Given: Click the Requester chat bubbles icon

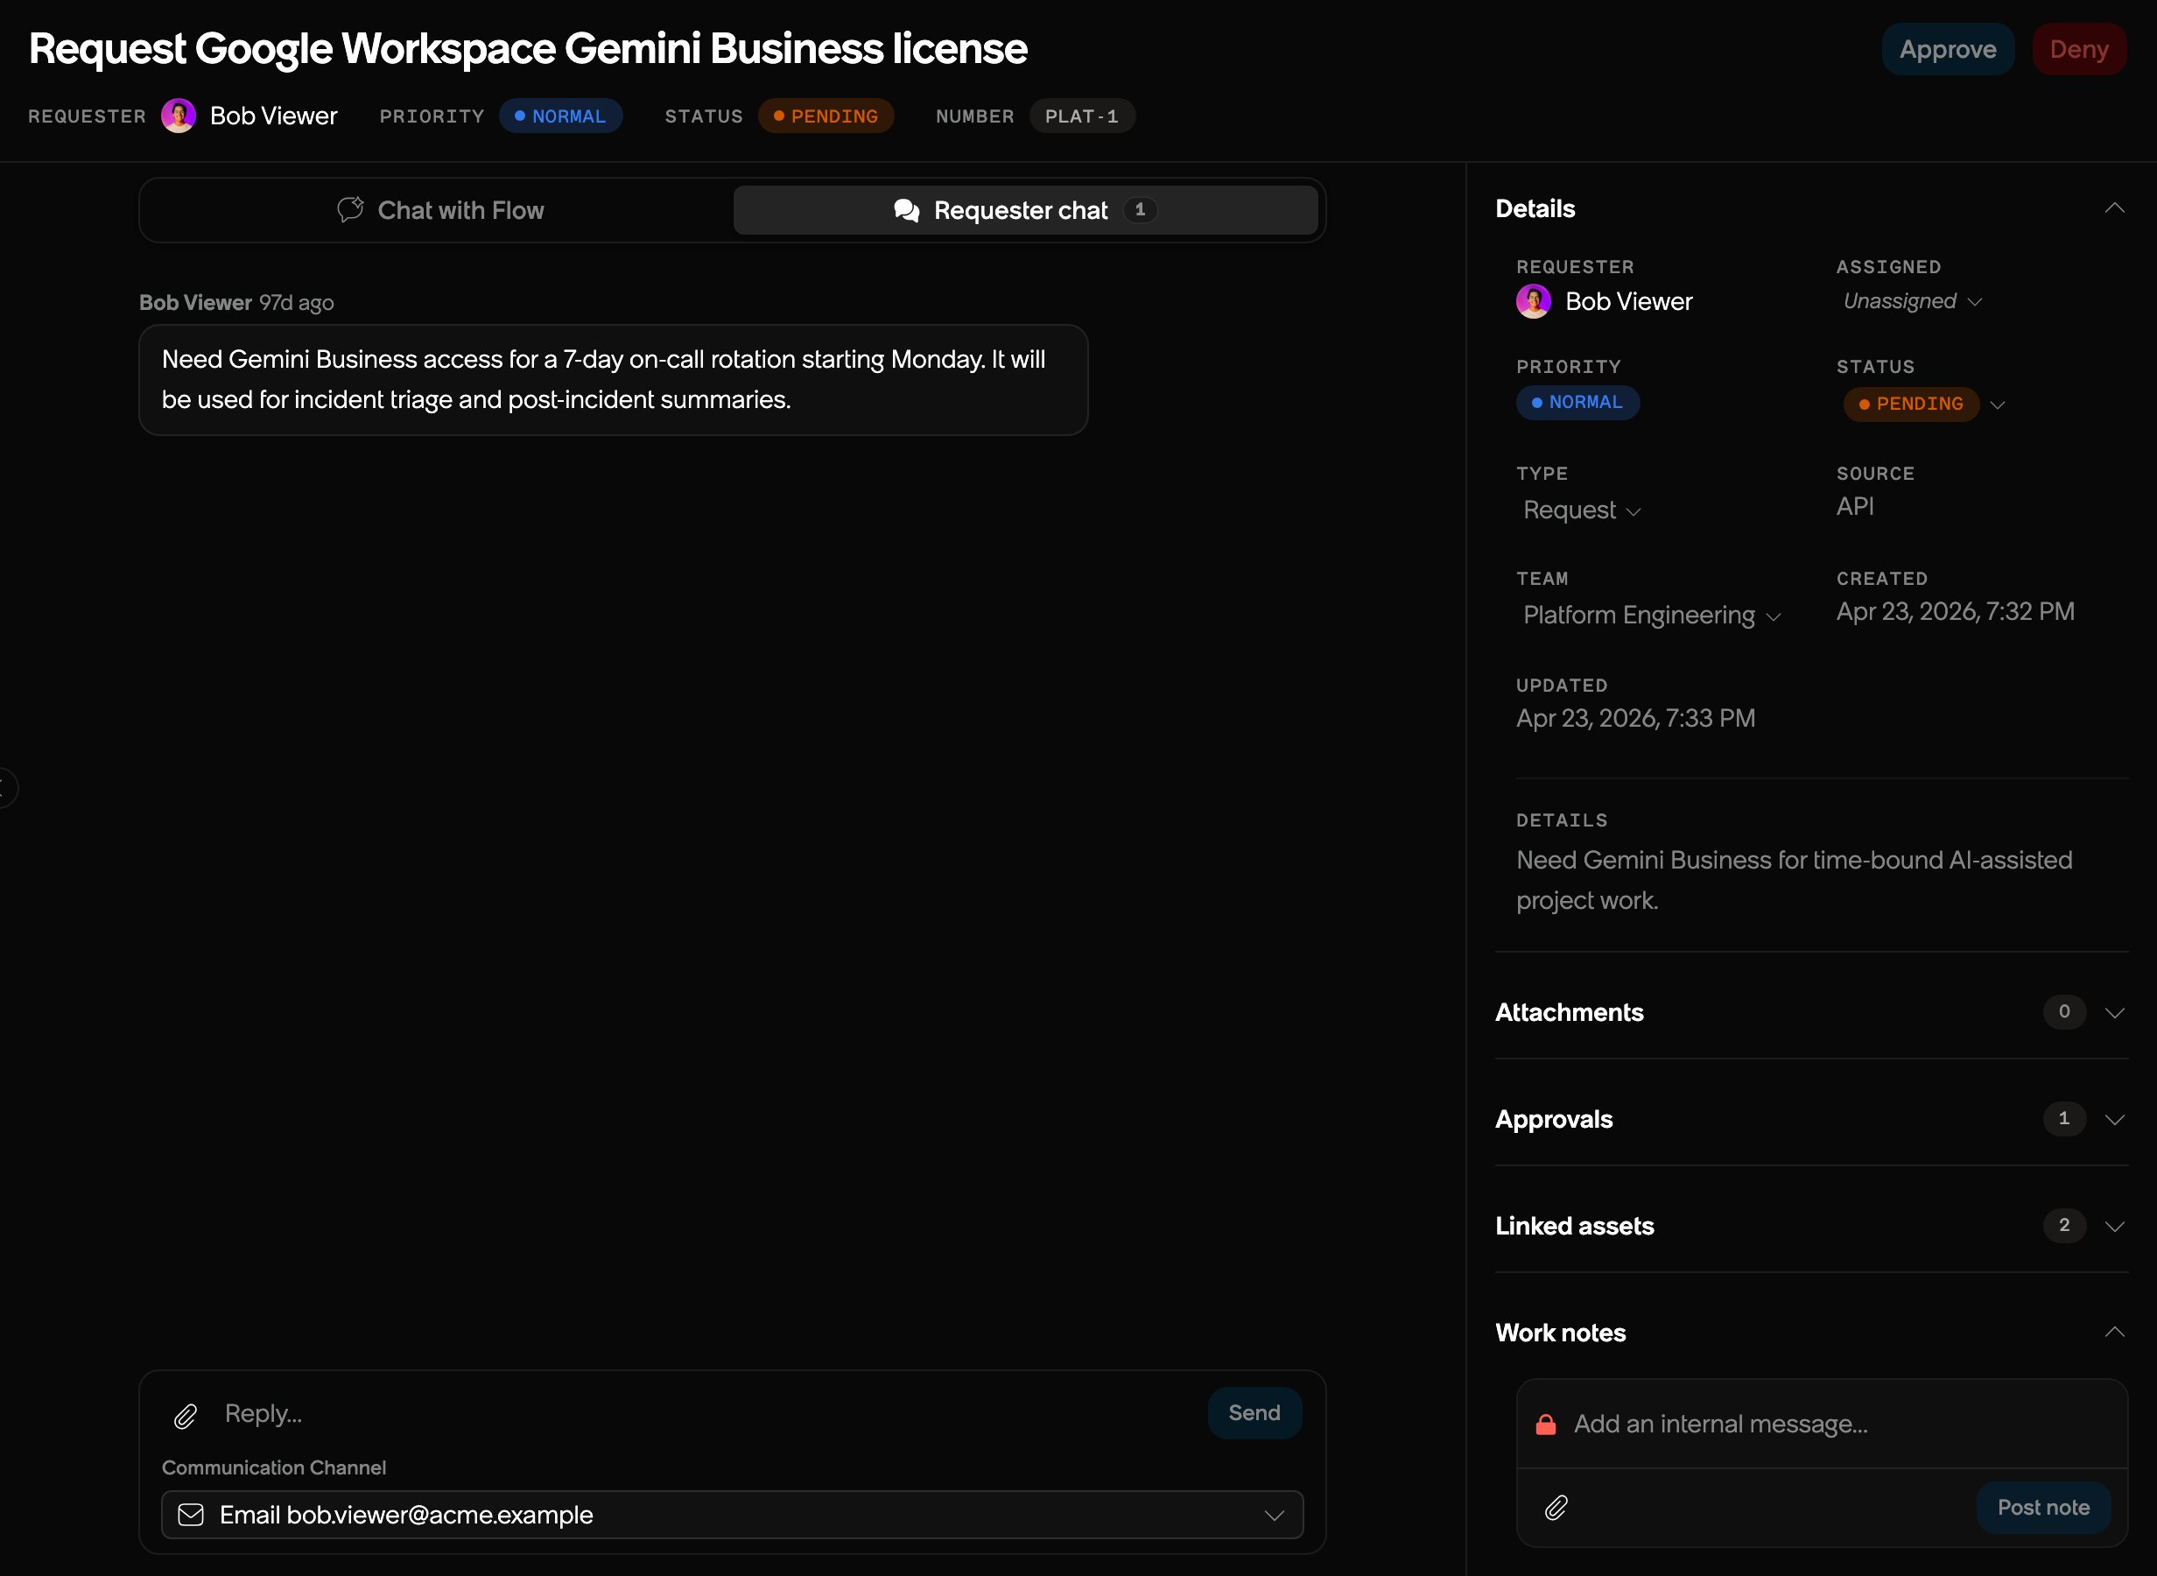Looking at the screenshot, I should [907, 210].
